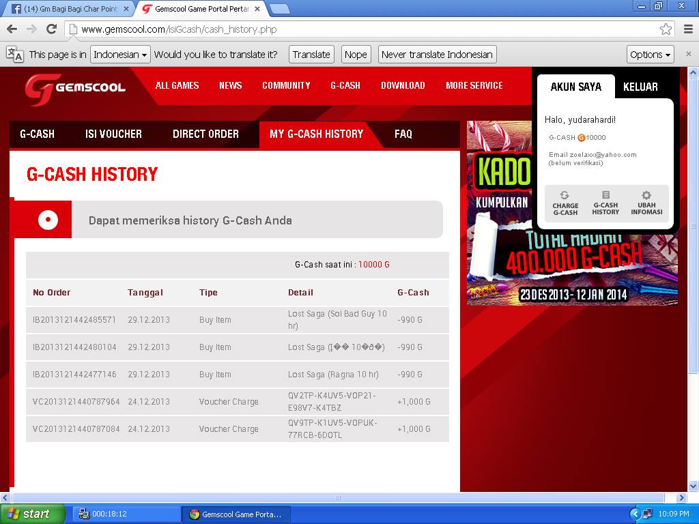Open the translate Options dropdown
This screenshot has width=699, height=524.
[x=650, y=55]
